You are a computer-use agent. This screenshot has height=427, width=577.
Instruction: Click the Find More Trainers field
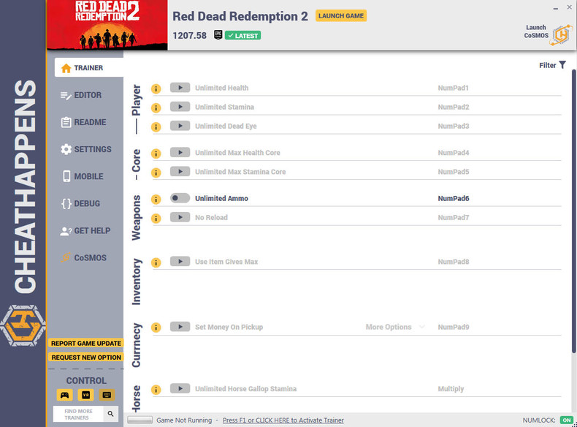click(78, 414)
